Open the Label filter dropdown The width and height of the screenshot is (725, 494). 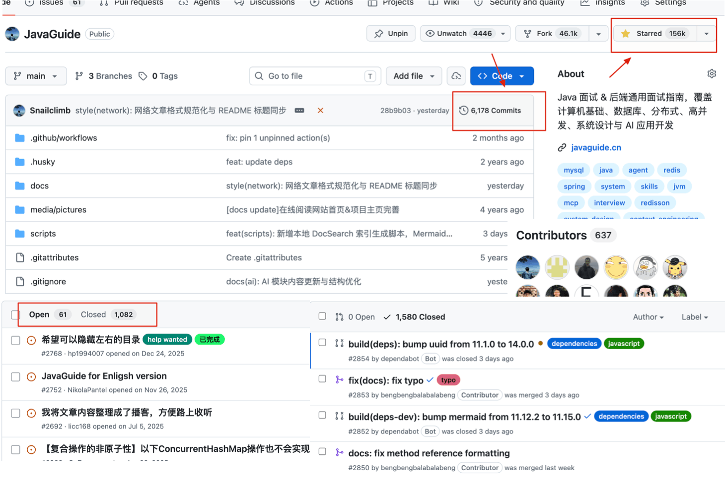(x=695, y=317)
